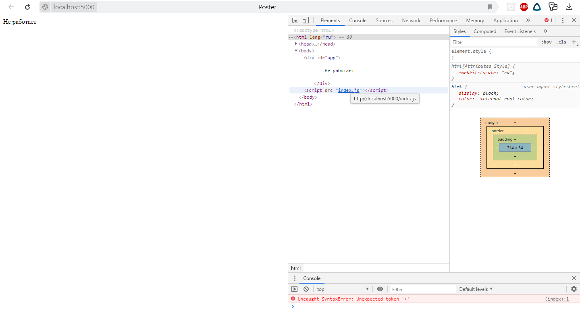Go back with the back arrow

point(11,7)
